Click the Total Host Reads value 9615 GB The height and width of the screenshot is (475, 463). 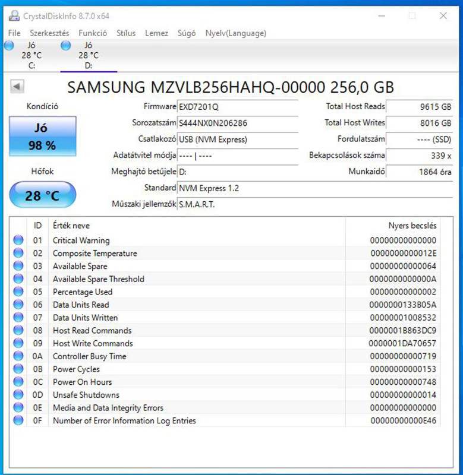point(420,107)
